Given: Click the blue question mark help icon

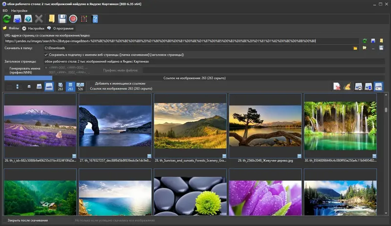Looking at the screenshot, I should [x=95, y=19].
